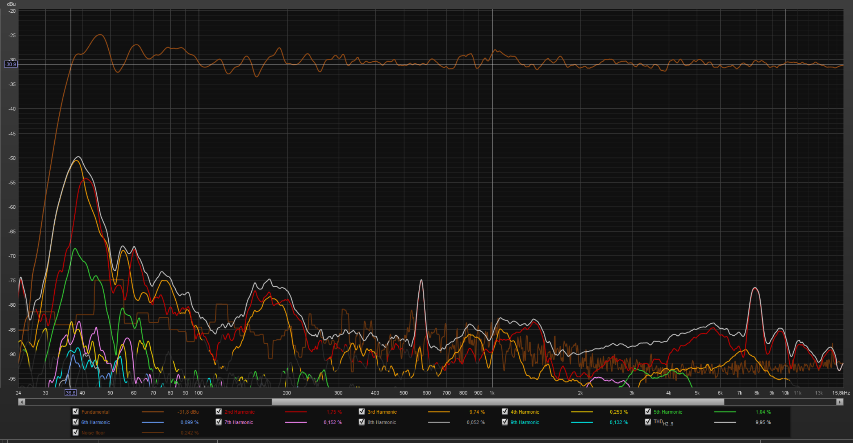Image resolution: width=853 pixels, height=443 pixels.
Task: Click the 3rd Harmonic orange line swatch
Action: (x=439, y=412)
